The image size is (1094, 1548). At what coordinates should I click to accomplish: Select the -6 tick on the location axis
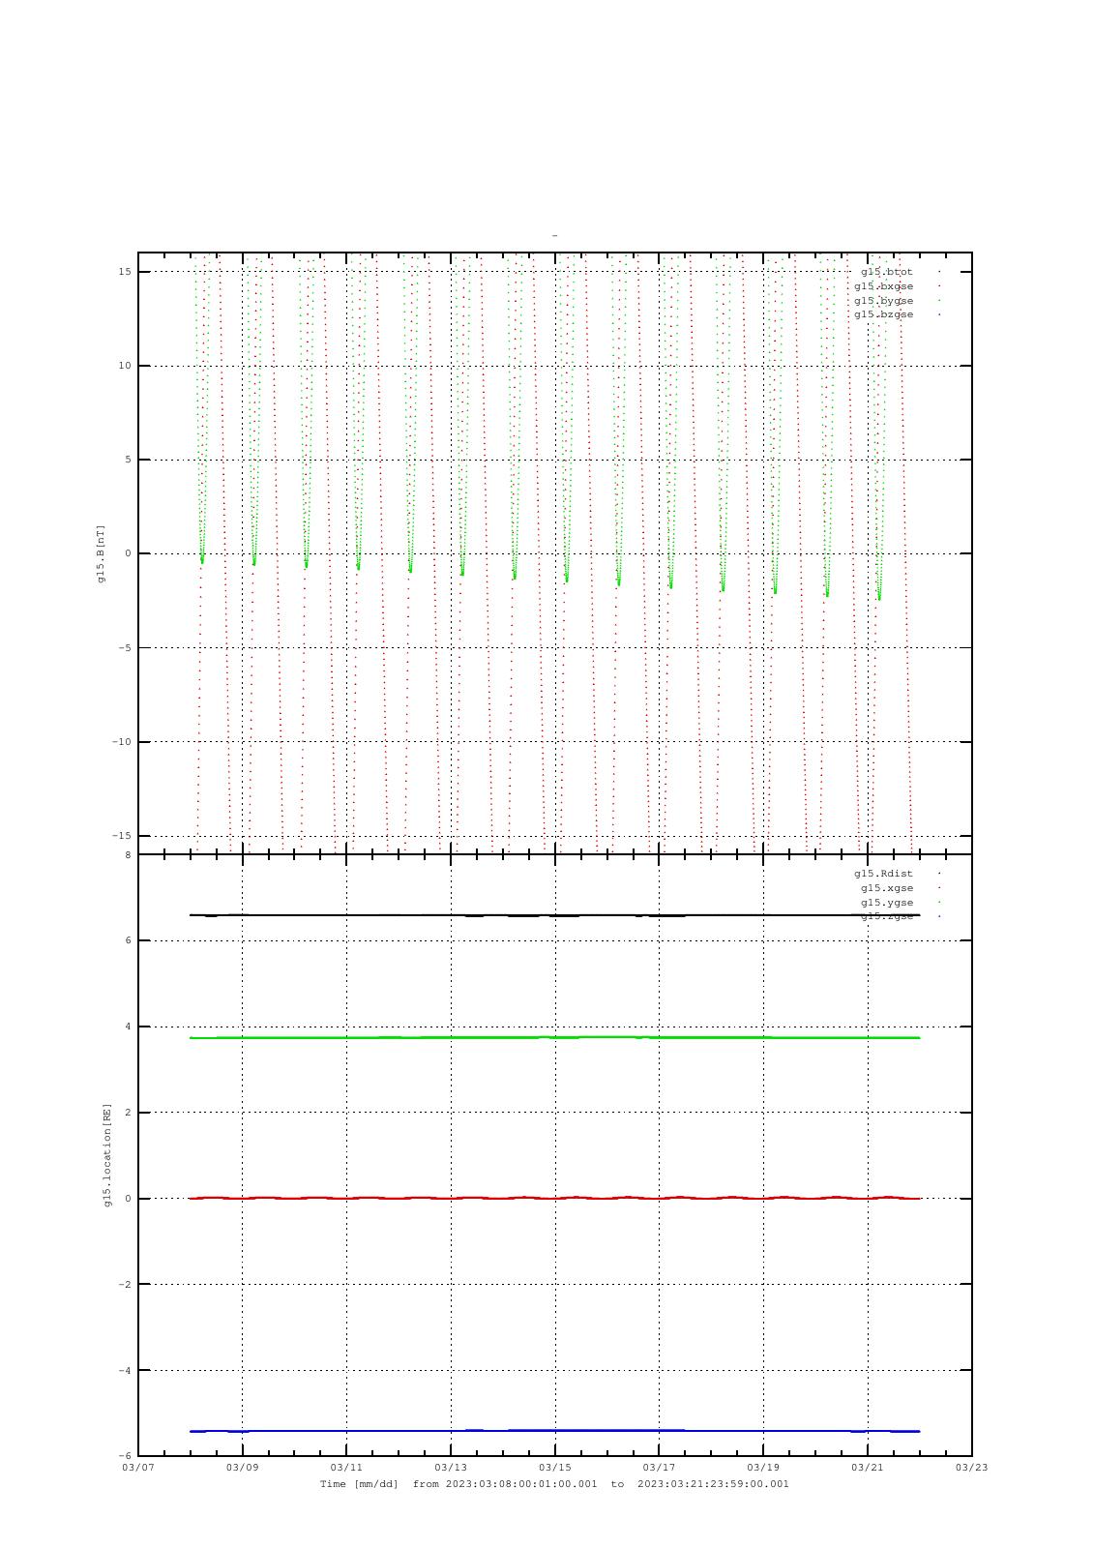click(x=125, y=1456)
